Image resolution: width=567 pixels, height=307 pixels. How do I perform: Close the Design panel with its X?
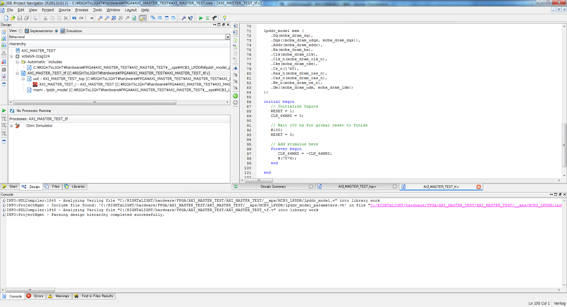tap(228, 25)
